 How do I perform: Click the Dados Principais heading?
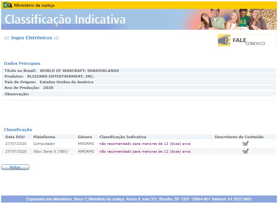tap(22, 63)
